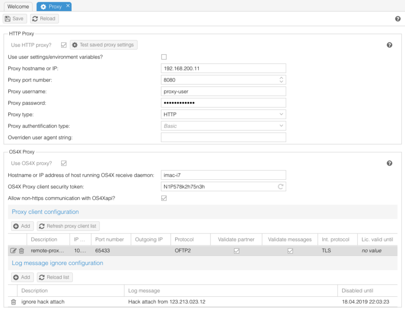Click the Proxy hostname or IP field
The width and height of the screenshot is (405, 313).
point(223,68)
